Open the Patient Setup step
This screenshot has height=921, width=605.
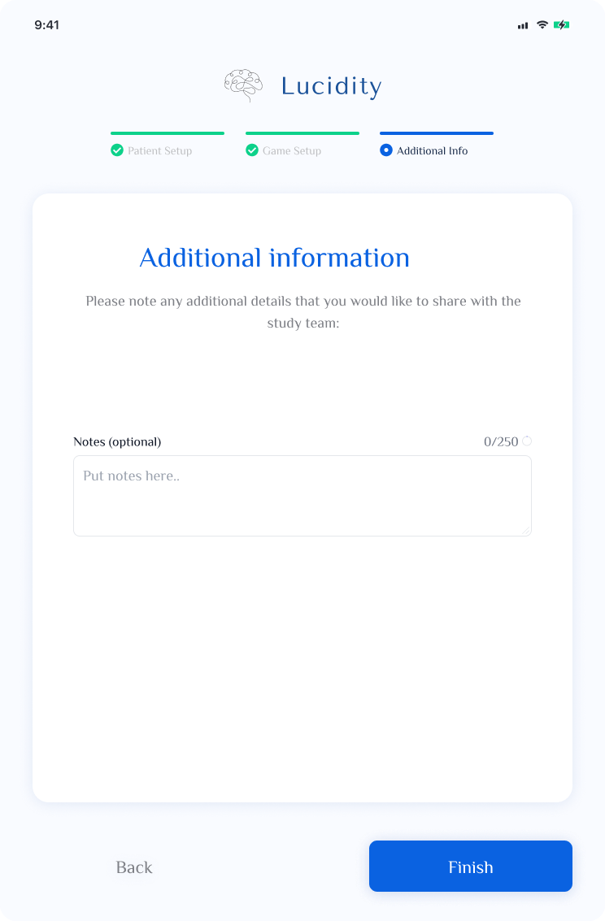pyautogui.click(x=159, y=150)
